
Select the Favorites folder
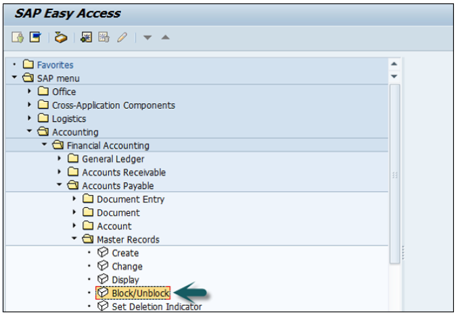click(x=55, y=65)
